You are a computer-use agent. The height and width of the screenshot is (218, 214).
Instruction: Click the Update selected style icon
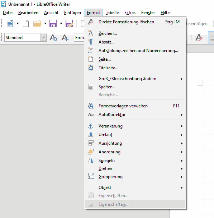tap(53, 38)
